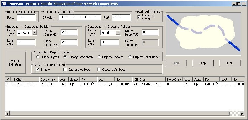Click the IB Chan column header

pos(25,80)
